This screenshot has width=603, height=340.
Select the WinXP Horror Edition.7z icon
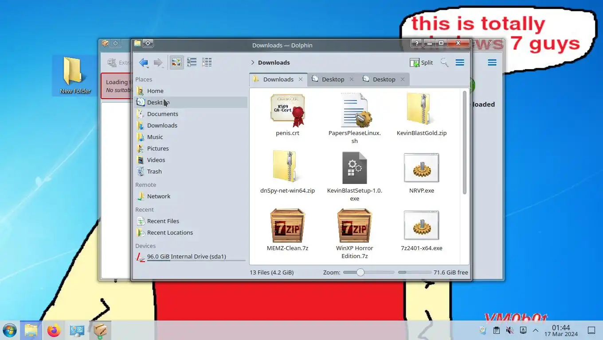pos(354,225)
